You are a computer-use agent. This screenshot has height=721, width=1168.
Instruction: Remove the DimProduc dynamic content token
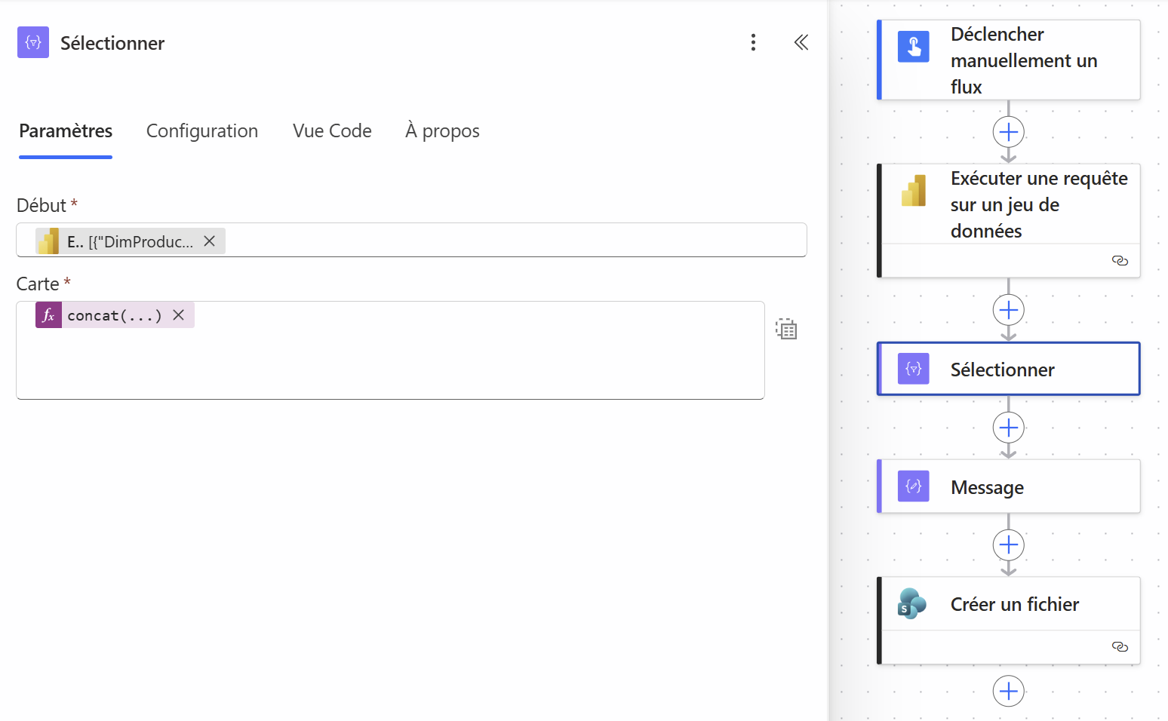point(210,241)
